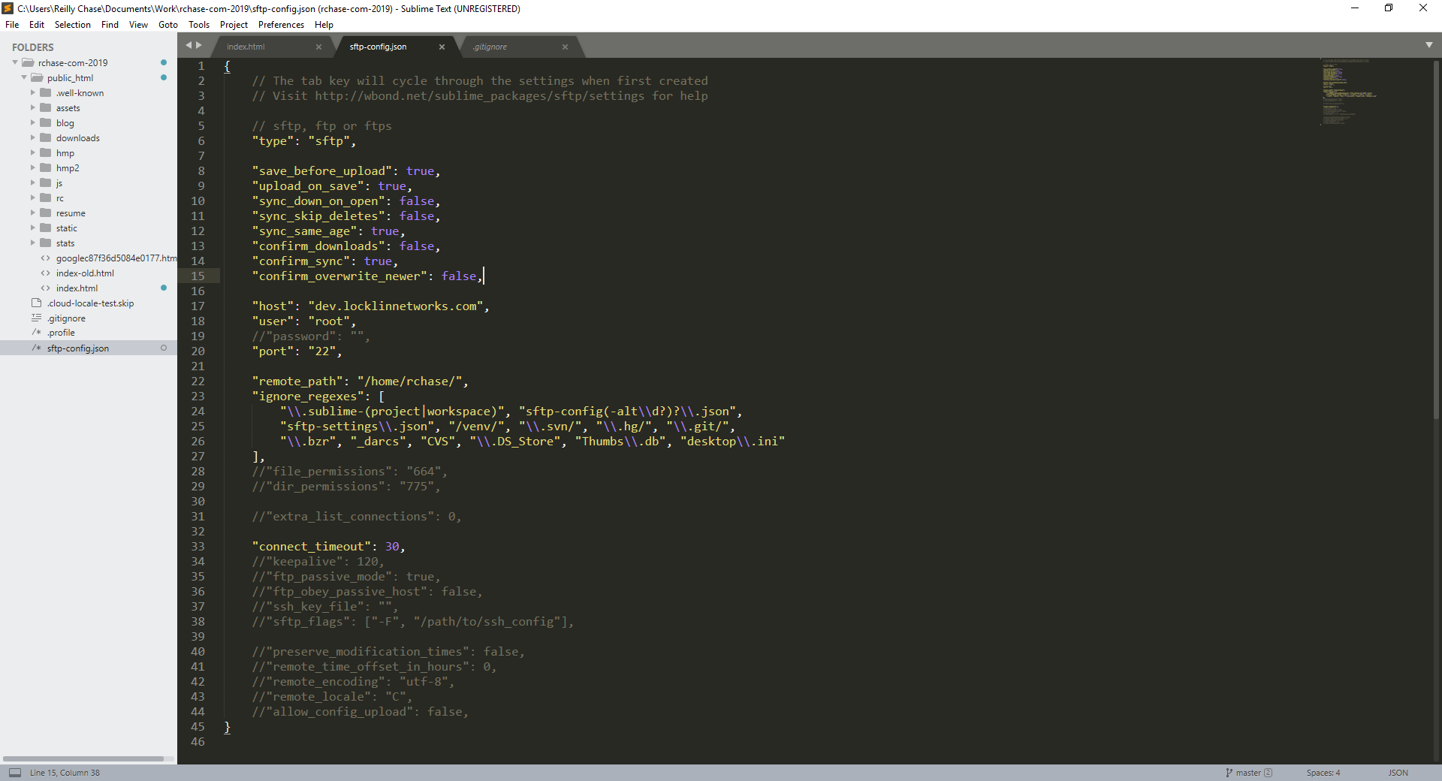Open the Find menu
Image resolution: width=1442 pixels, height=781 pixels.
click(110, 25)
